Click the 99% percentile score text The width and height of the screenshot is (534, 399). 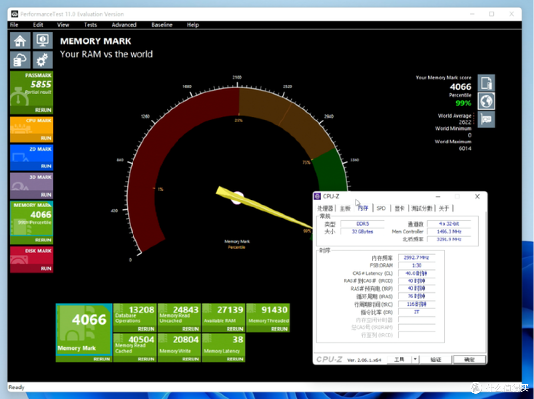click(463, 103)
